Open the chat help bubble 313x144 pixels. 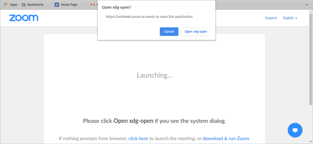(295, 130)
